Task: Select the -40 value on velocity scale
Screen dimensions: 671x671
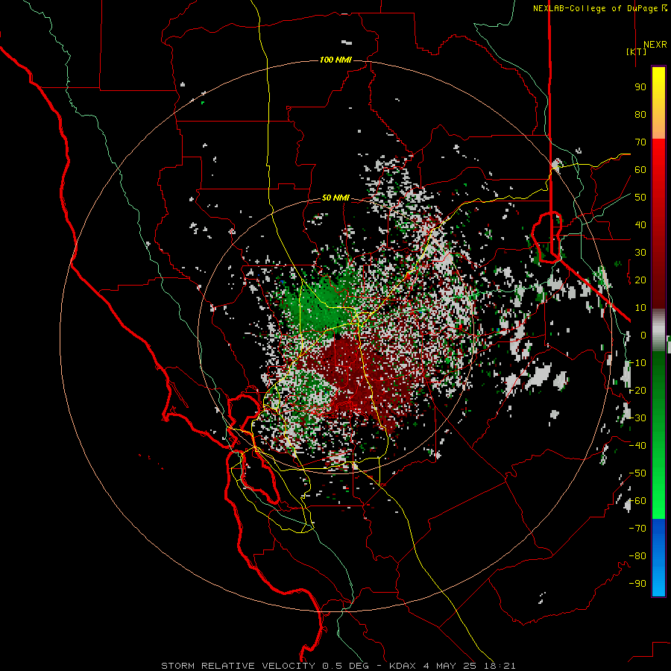Action: pyautogui.click(x=637, y=446)
